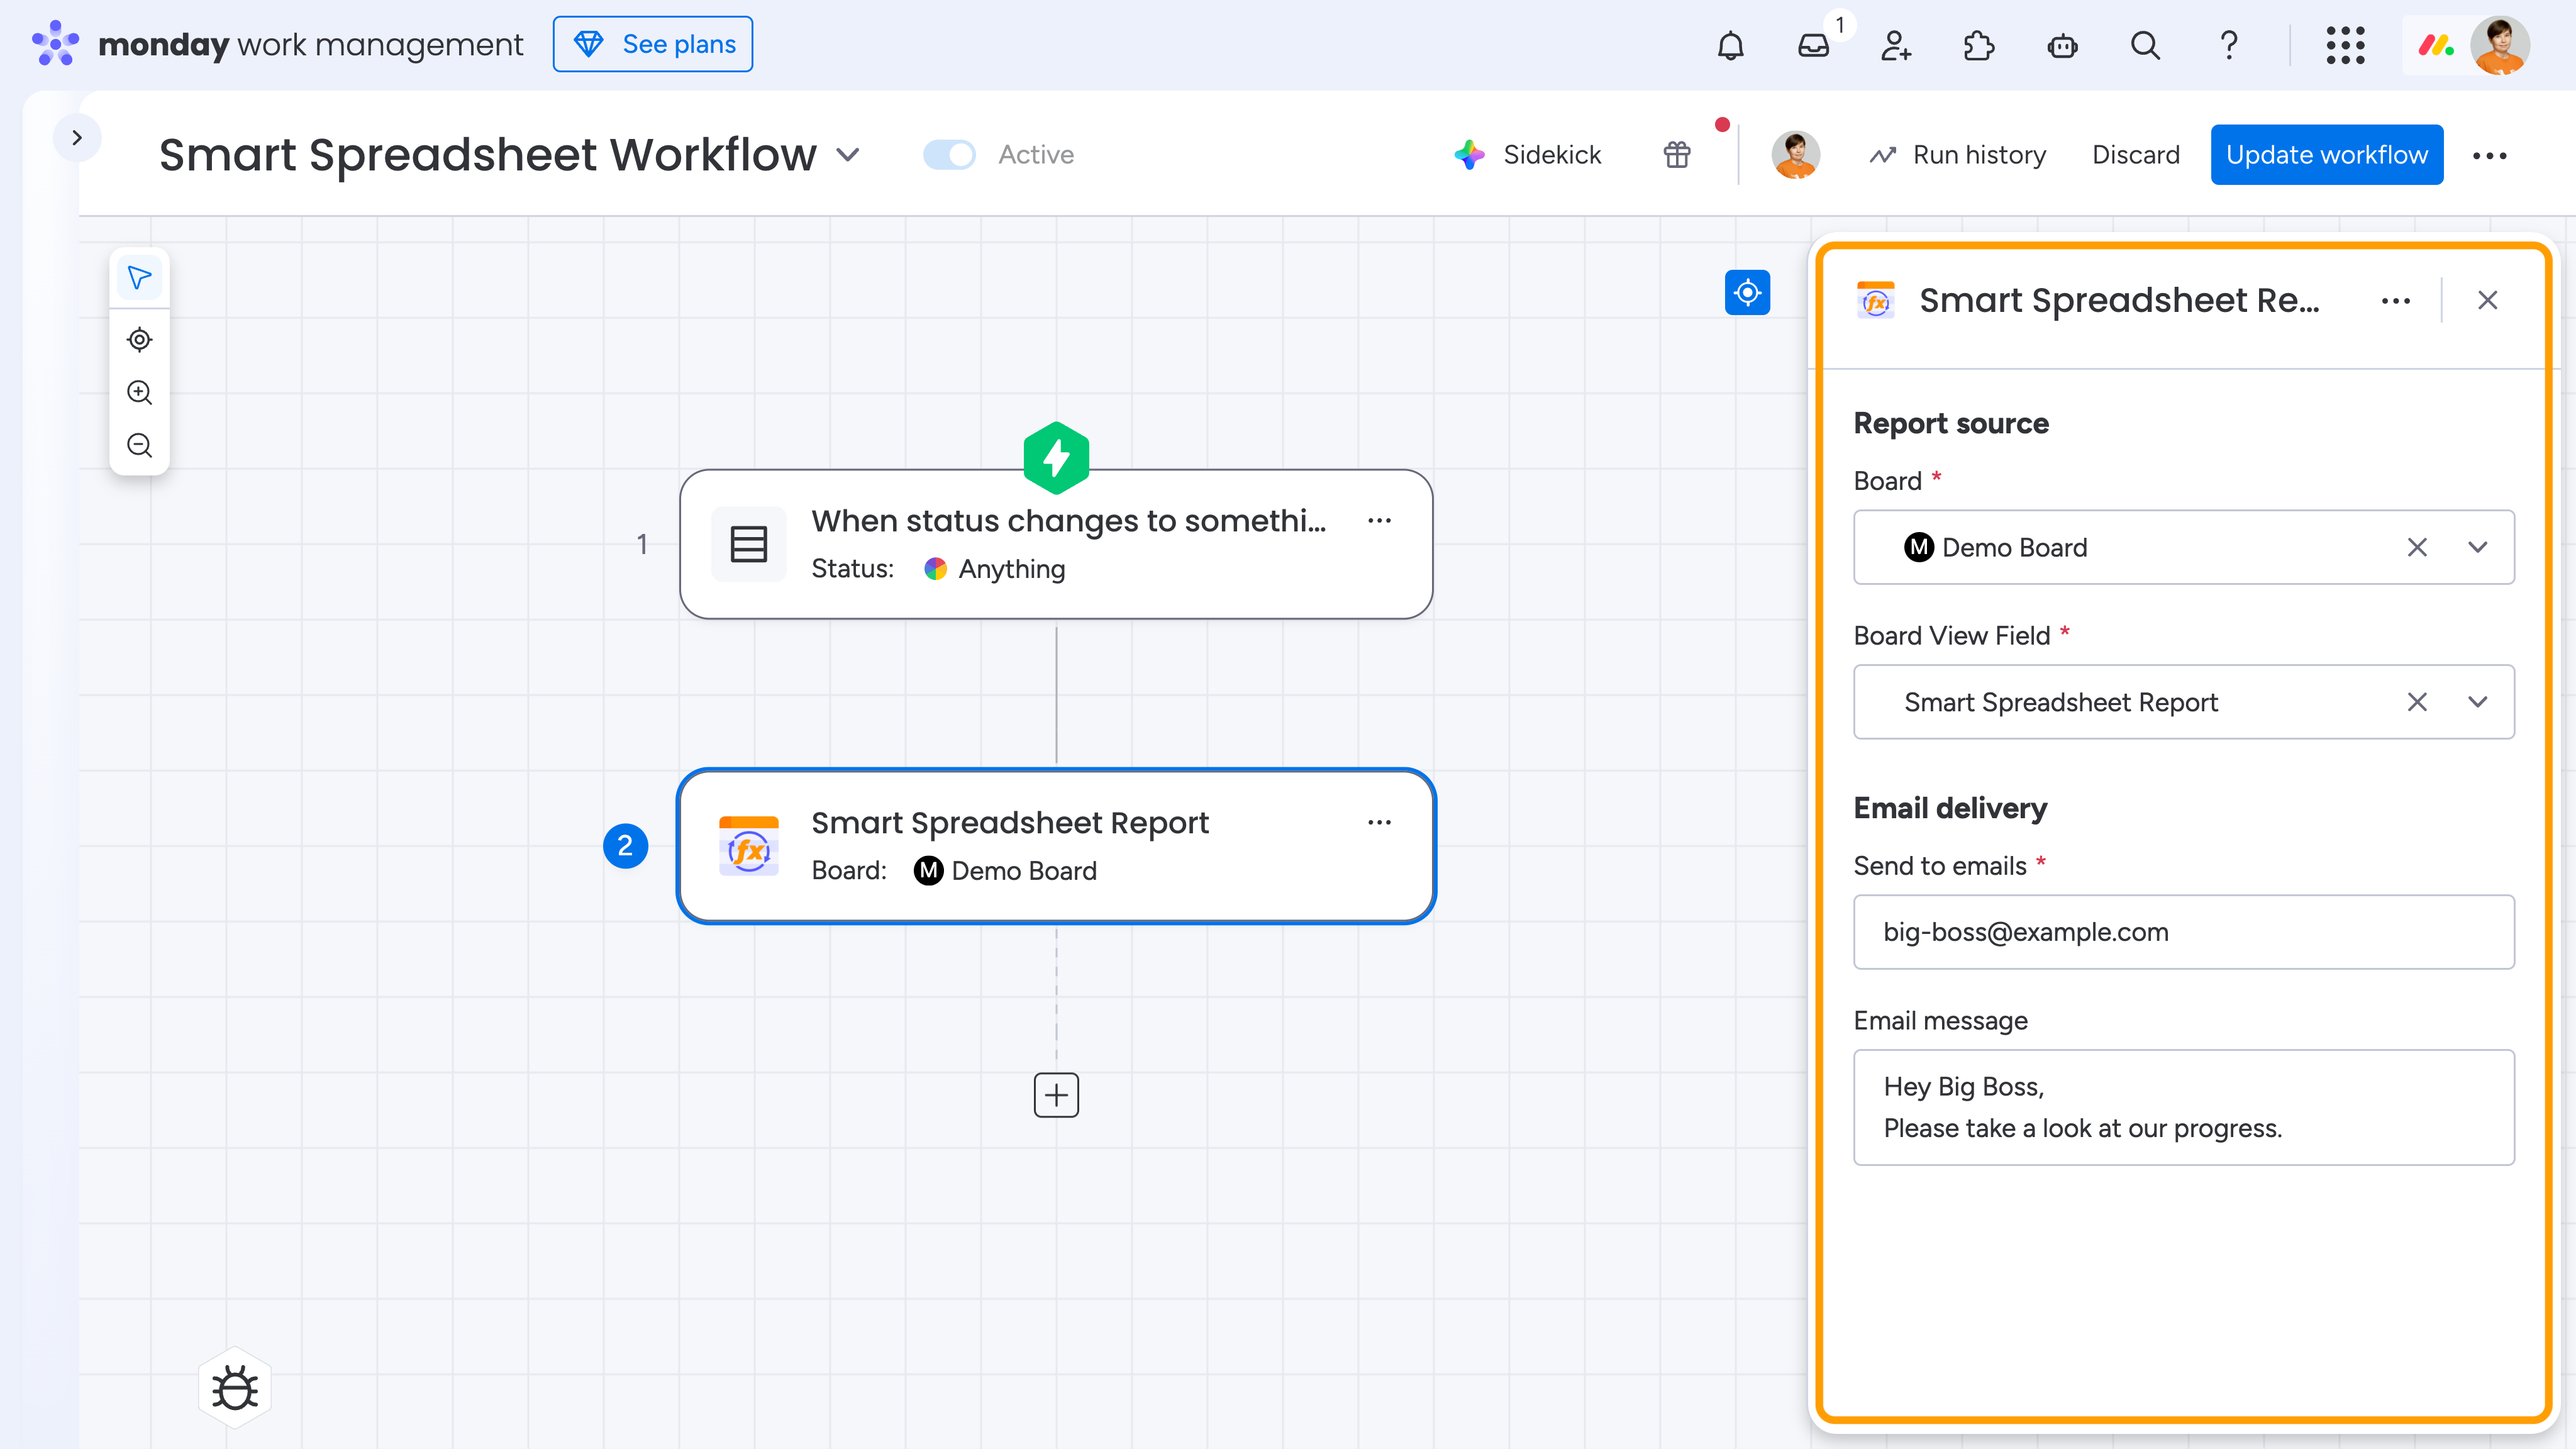Open Run history
This screenshot has height=1449, width=2576.
tap(1958, 155)
